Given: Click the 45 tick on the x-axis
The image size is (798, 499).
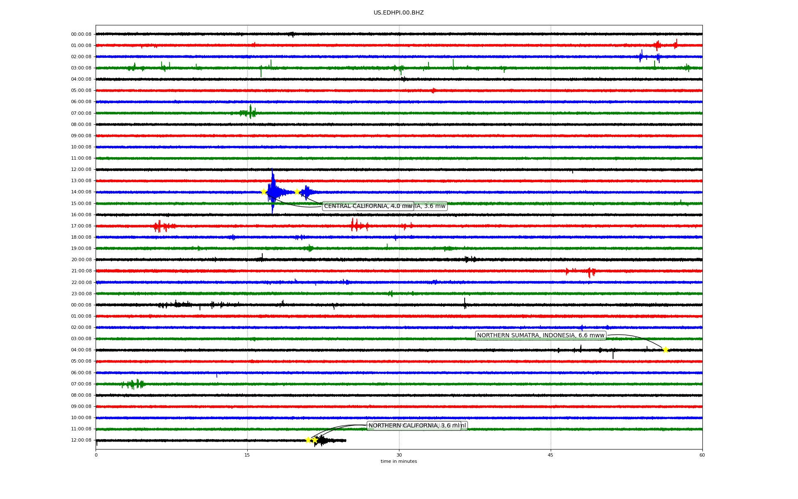Looking at the screenshot, I should pyautogui.click(x=551, y=455).
